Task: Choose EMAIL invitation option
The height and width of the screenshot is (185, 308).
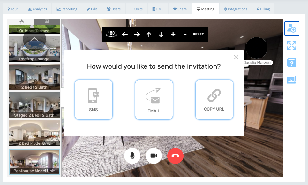Action: [x=154, y=100]
